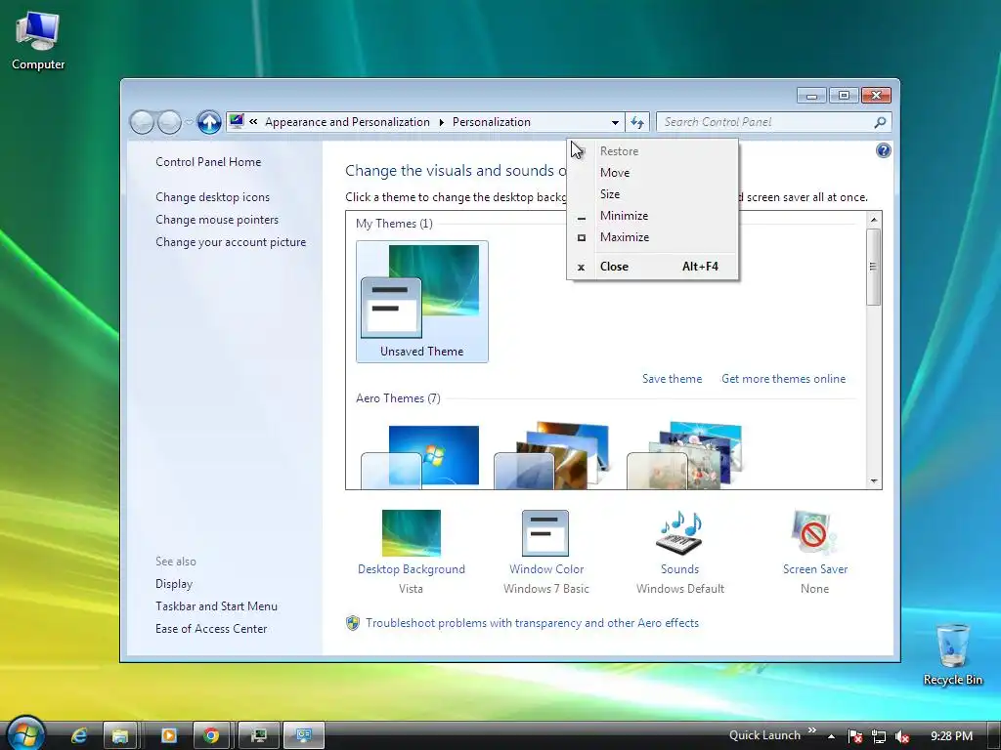Viewport: 1001px width, 750px height.
Task: Launch Google Chrome from taskbar
Action: 211,736
